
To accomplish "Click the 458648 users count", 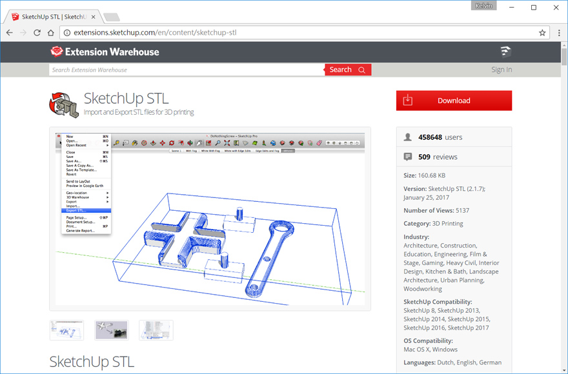I will 440,137.
